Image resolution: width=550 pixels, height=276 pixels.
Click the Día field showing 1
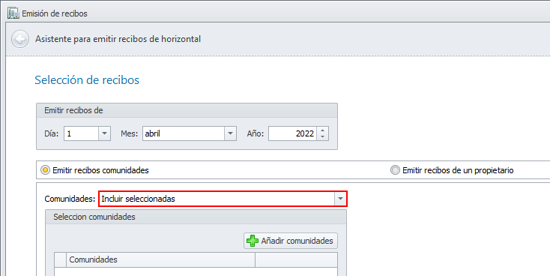pyautogui.click(x=82, y=133)
